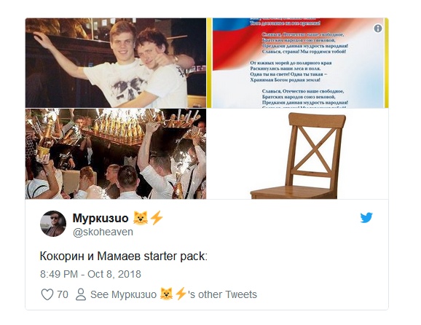The width and height of the screenshot is (421, 325).
Task: Open the @skoheaven handle link
Action: tap(103, 232)
